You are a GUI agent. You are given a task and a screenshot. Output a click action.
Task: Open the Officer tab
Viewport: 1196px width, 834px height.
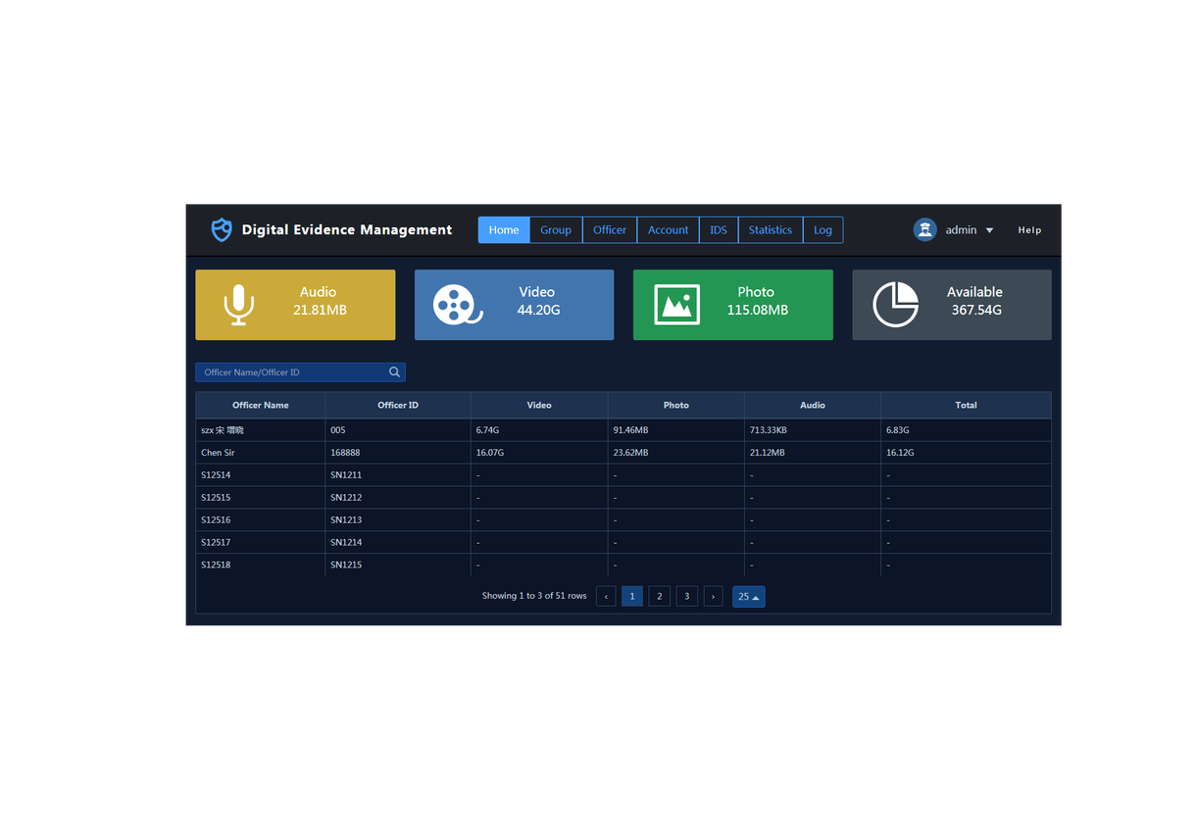point(610,229)
